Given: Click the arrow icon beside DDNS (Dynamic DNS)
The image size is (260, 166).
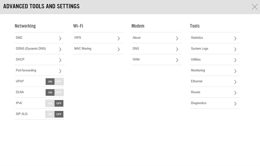Looking at the screenshot, I should point(60,49).
